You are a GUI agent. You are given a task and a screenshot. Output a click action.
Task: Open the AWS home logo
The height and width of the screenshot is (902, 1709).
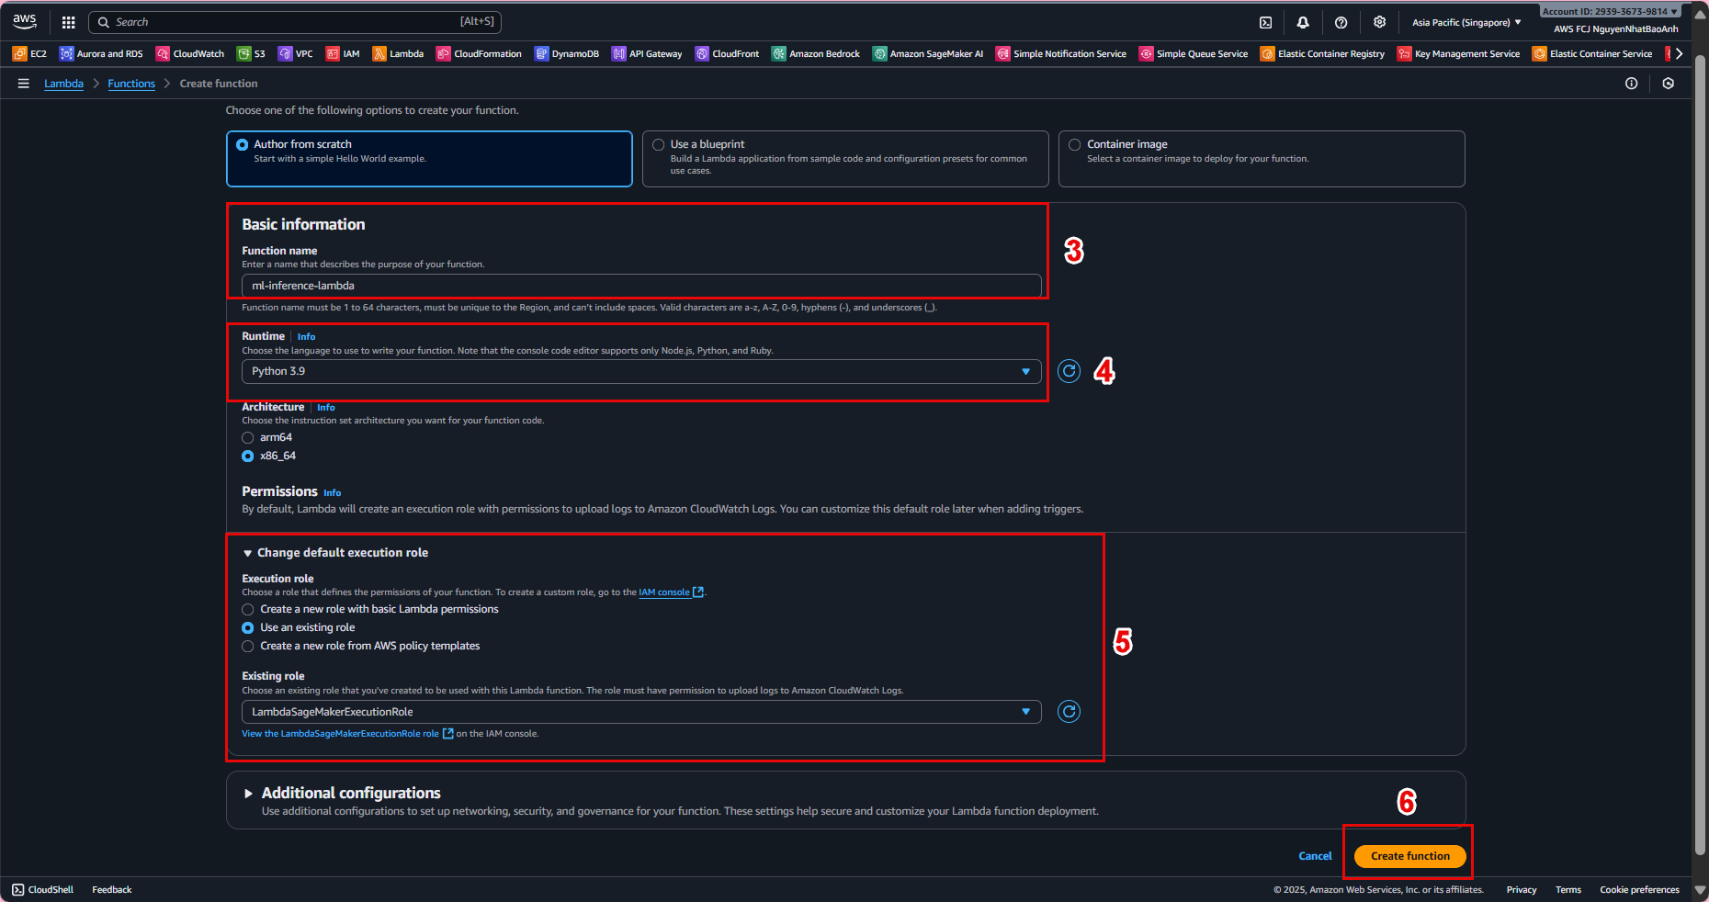(x=25, y=21)
